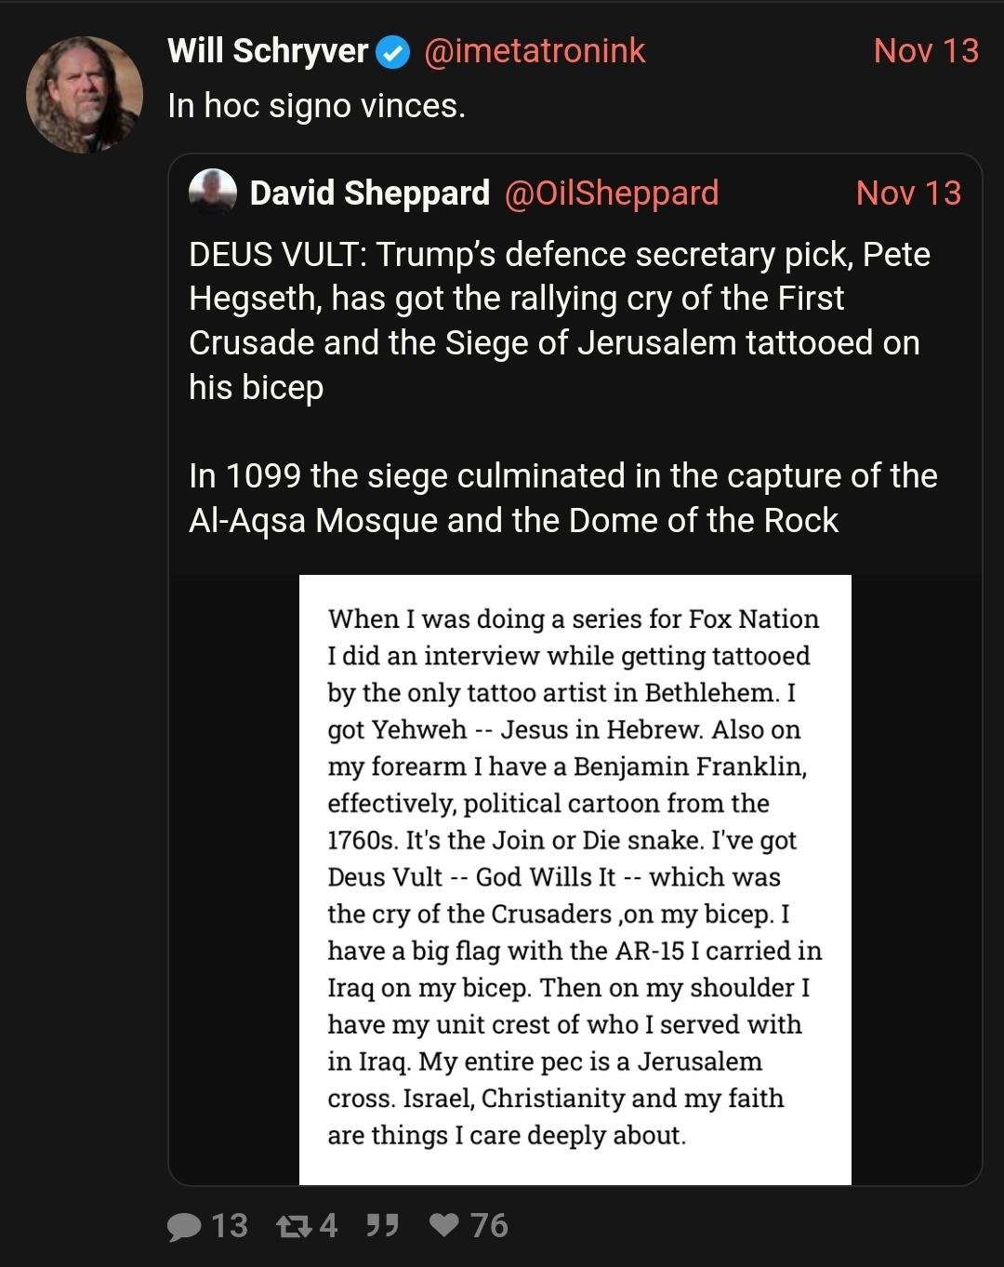Click the retweet count 4
This screenshot has width=1004, height=1267.
[328, 1226]
